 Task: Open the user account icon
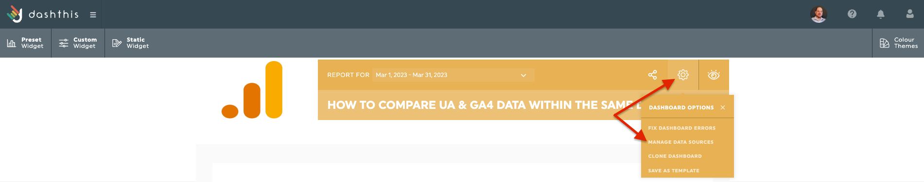pyautogui.click(x=910, y=14)
